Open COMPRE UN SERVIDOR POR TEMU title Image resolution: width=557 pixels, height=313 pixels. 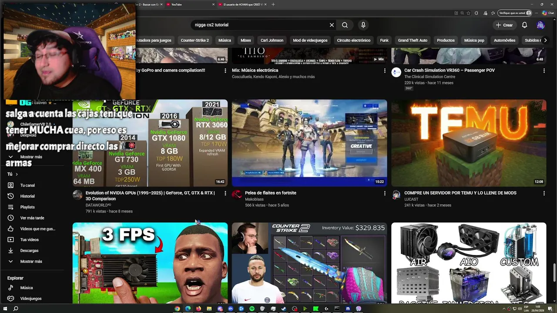click(460, 193)
